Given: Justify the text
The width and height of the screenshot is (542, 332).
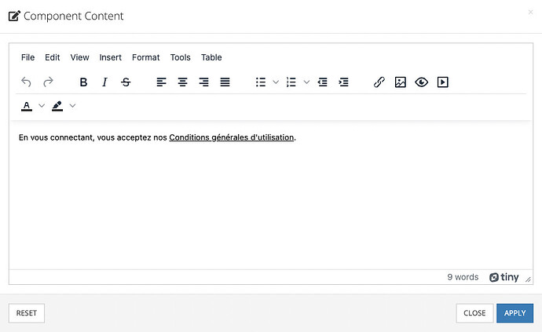Looking at the screenshot, I should [225, 82].
